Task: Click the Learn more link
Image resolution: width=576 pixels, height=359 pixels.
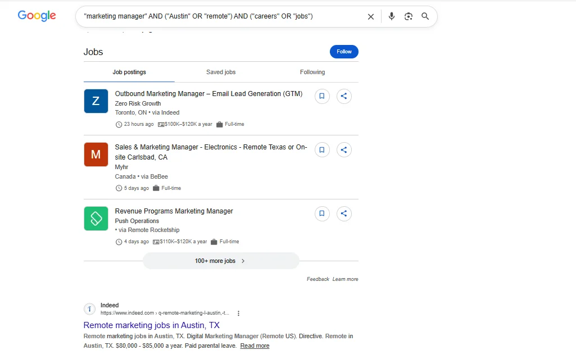Action: pyautogui.click(x=345, y=279)
